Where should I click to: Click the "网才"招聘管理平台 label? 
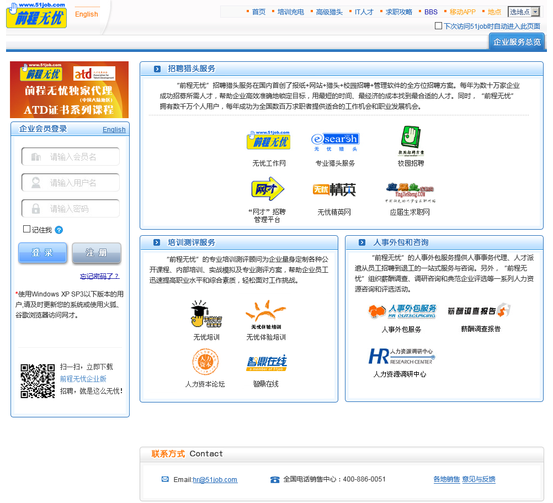point(267,216)
